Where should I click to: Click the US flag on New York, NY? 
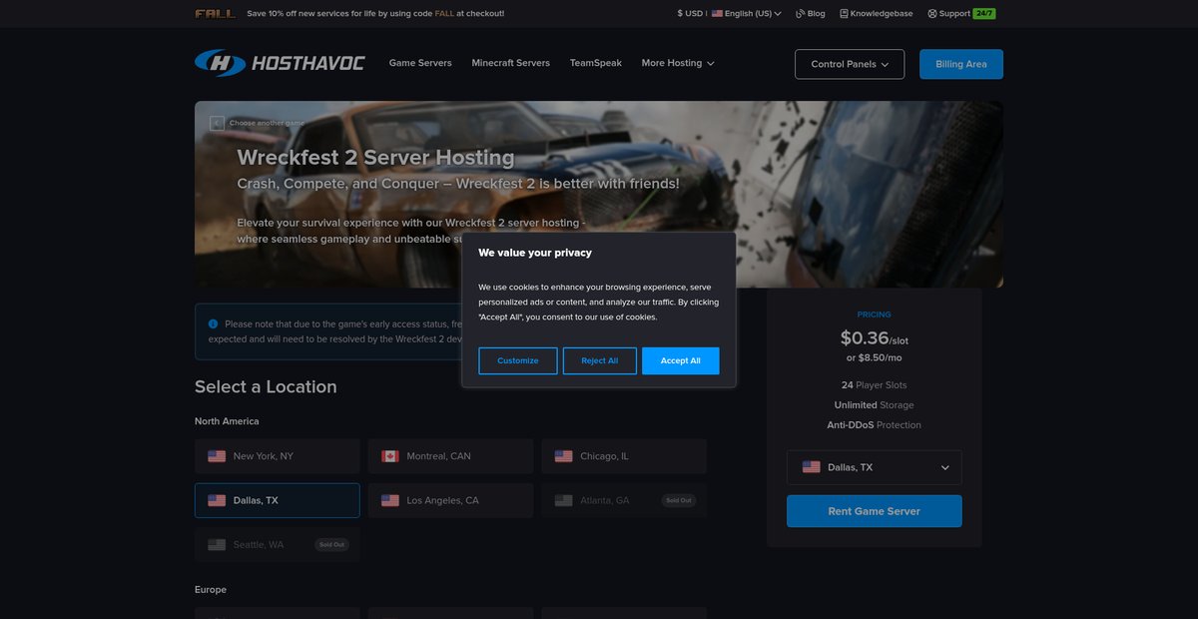217,456
